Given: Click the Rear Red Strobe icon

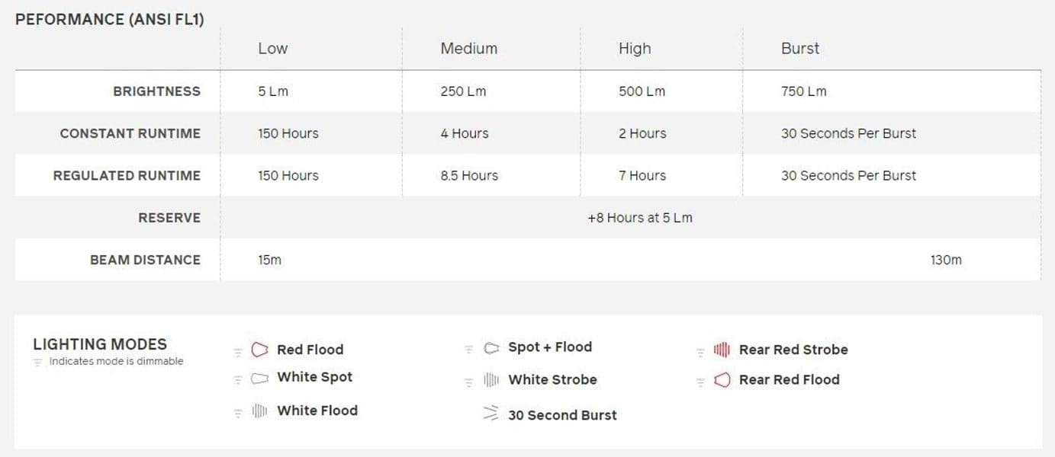Looking at the screenshot, I should 722,350.
